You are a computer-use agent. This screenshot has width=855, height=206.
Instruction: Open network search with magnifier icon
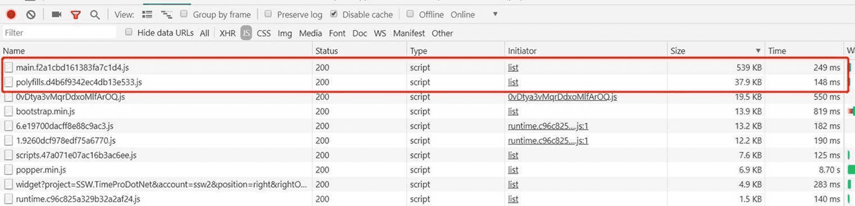click(x=95, y=15)
